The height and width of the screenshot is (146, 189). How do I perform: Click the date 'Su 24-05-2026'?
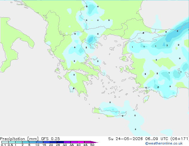[126, 139]
